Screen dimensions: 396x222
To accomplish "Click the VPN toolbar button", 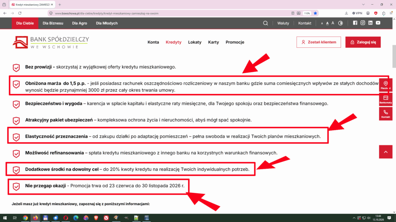I will (x=357, y=13).
